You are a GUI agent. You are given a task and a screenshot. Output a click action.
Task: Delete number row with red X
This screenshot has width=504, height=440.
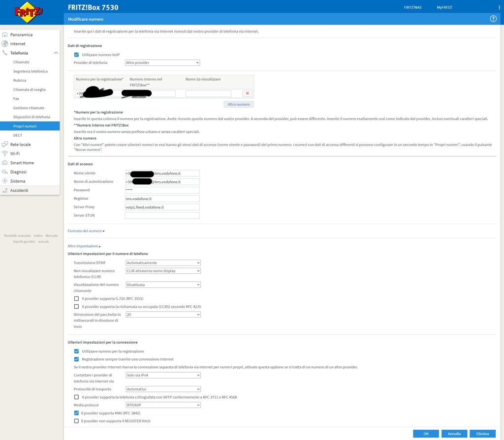click(x=247, y=93)
